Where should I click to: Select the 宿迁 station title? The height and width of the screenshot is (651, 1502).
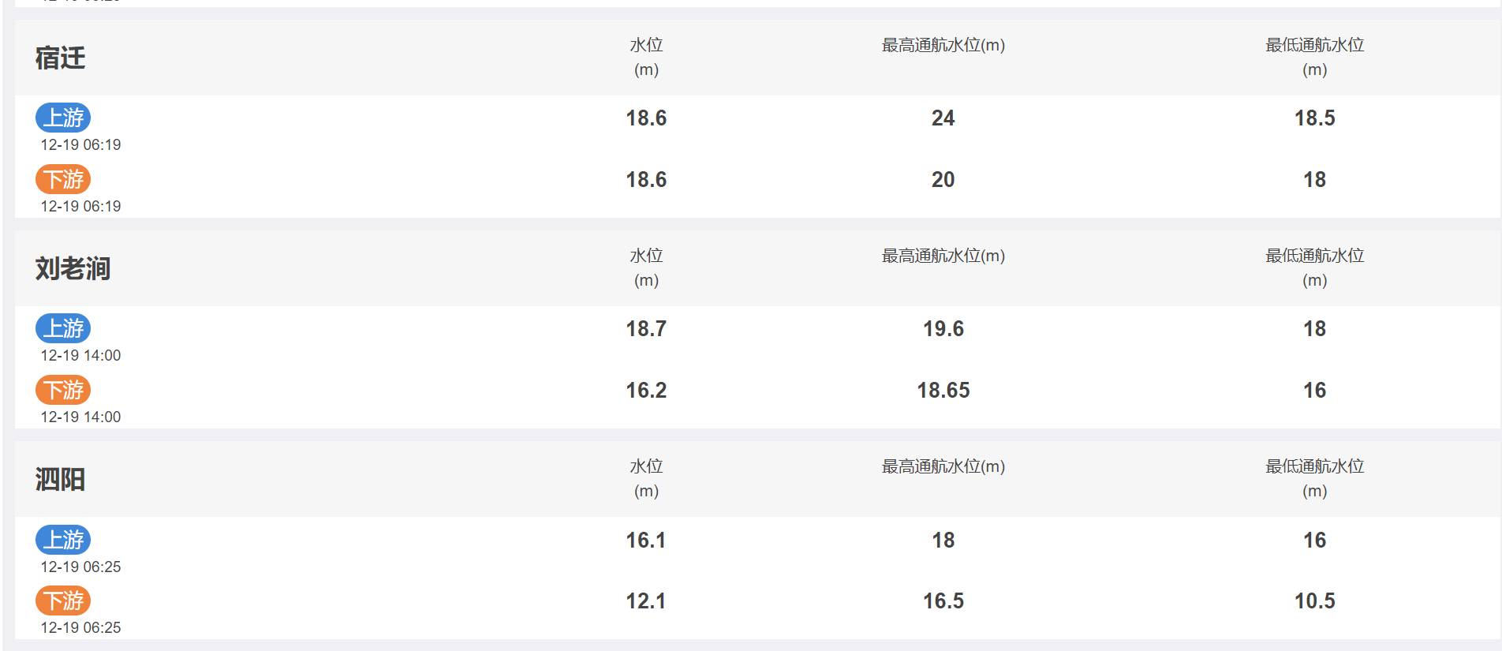60,58
